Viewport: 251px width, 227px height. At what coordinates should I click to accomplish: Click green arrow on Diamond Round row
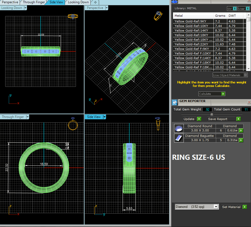point(241,131)
